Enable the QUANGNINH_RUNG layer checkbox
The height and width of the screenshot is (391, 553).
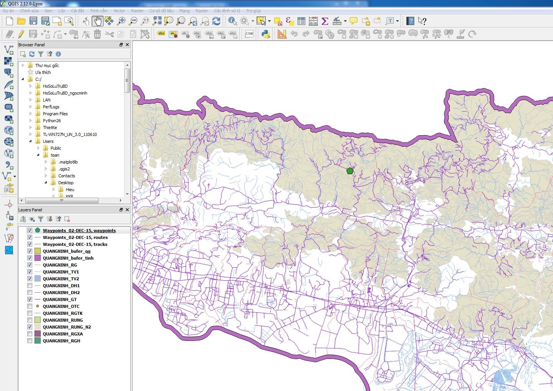[30, 320]
